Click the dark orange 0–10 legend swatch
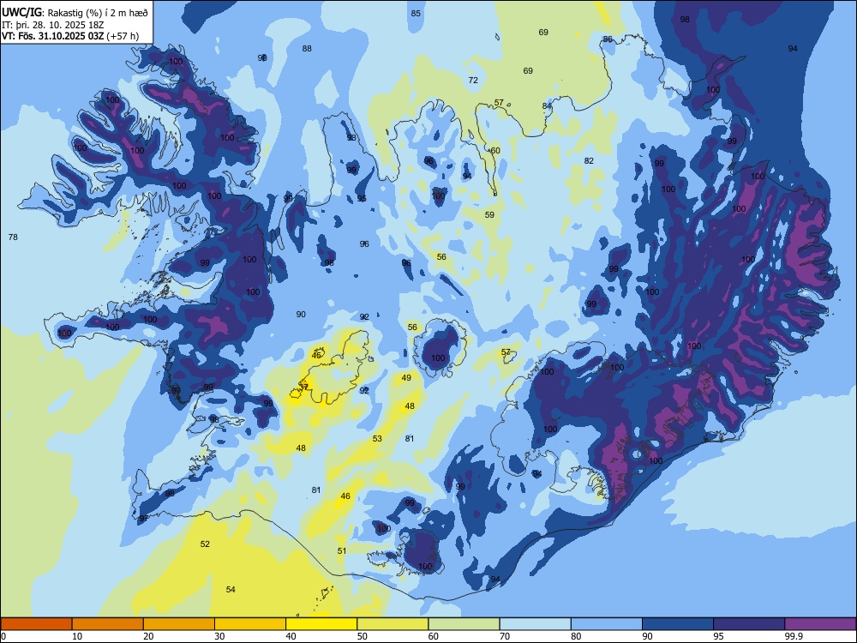 click(x=36, y=624)
